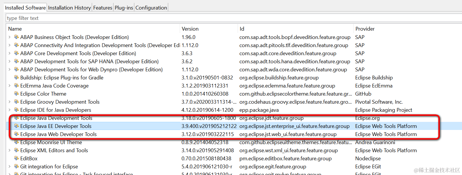Select 'Eclipse Java EE Developer Tools' entry
The width and height of the screenshot is (462, 175).
pos(56,126)
